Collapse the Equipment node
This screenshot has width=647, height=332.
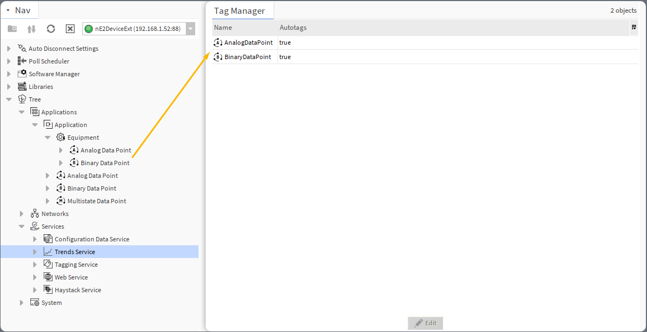point(48,138)
